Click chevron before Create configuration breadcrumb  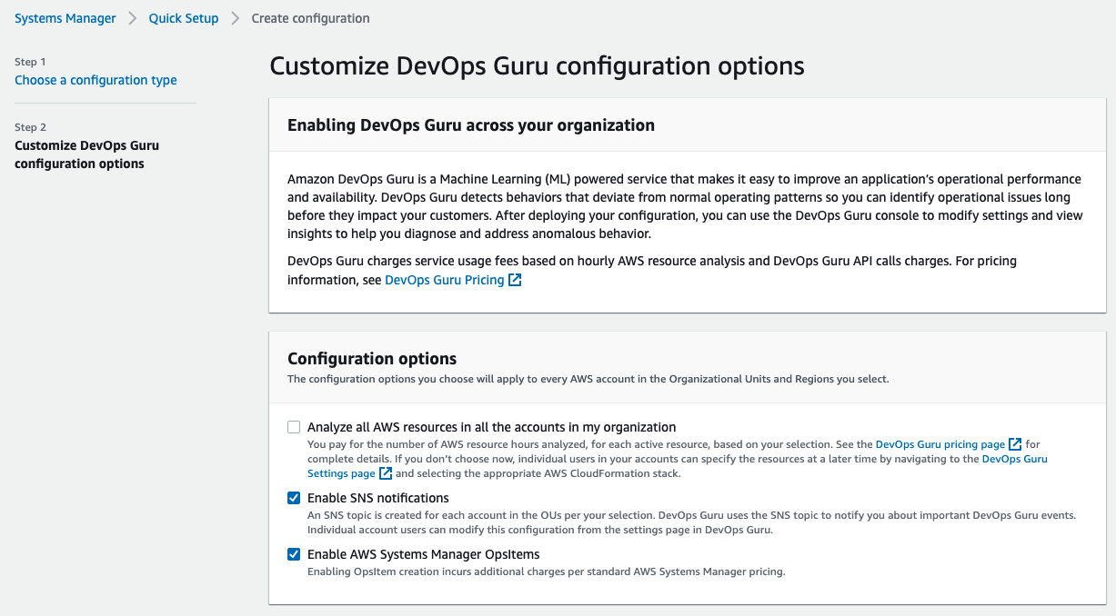(235, 17)
